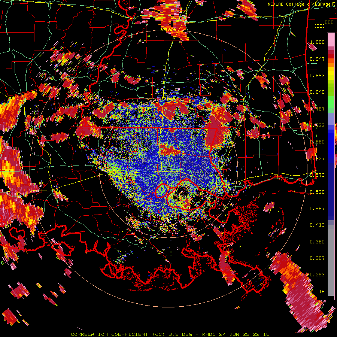Click the 24 JUN 25 date text
Screen dimensions: 337x337
coord(234,334)
